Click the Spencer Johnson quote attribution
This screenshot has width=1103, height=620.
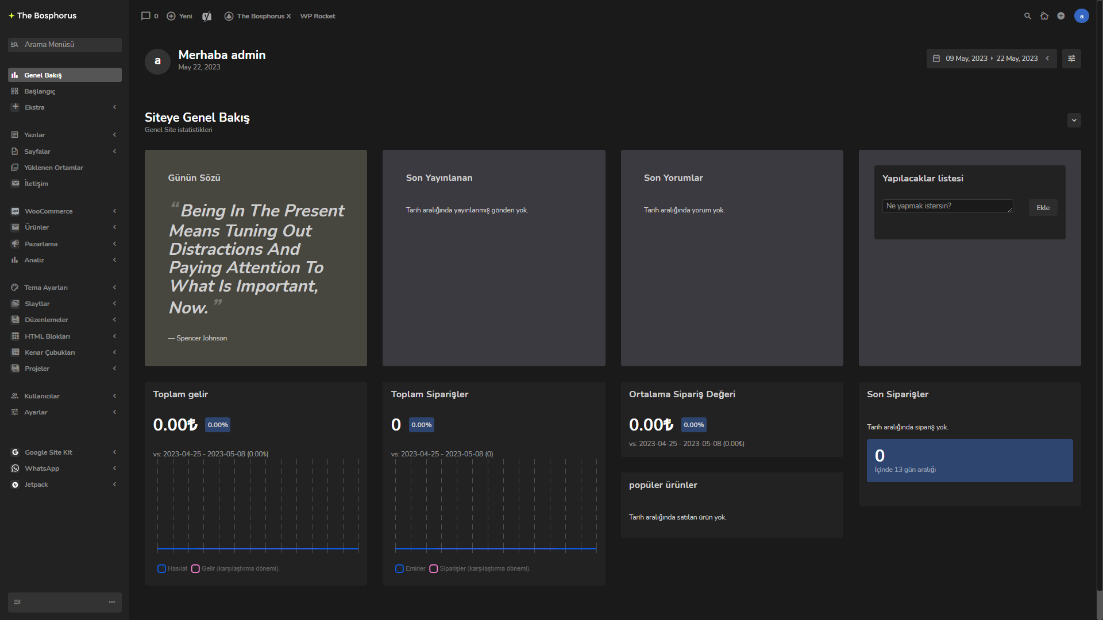198,338
